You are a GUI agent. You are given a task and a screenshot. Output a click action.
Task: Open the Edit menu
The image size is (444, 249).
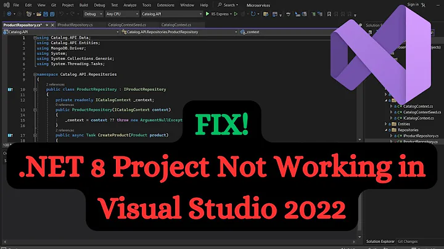pos(28,5)
